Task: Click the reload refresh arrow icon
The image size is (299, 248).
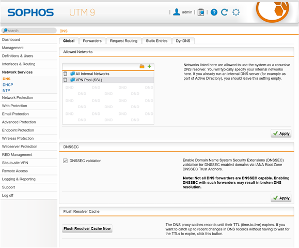Action: pyautogui.click(x=224, y=12)
